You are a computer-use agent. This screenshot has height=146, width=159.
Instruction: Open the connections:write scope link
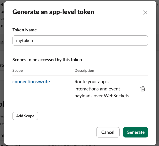tap(31, 82)
